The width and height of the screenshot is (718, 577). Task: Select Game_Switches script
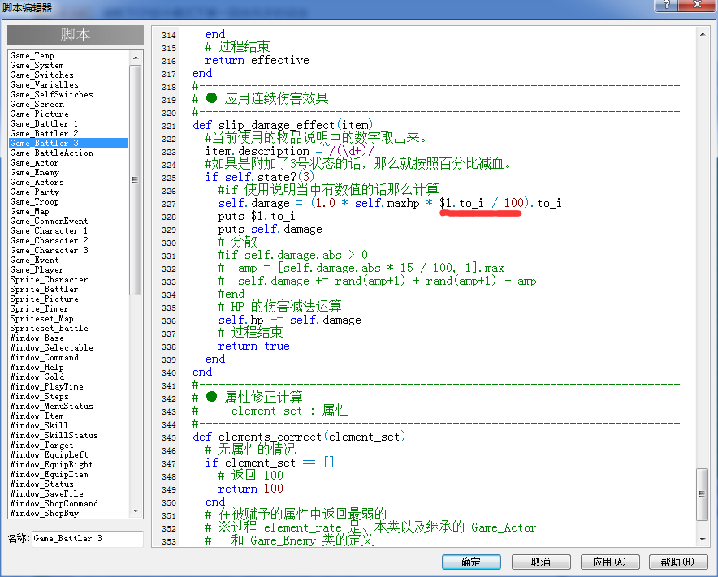[x=41, y=75]
